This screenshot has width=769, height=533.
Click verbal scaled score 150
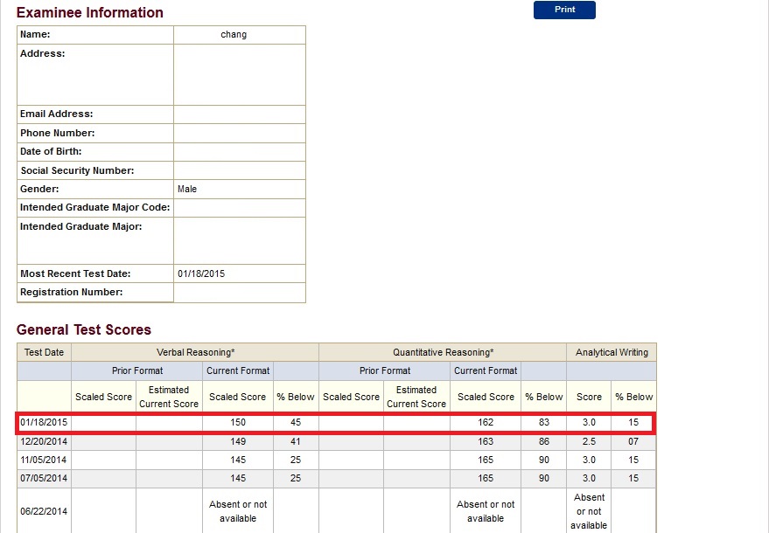coord(238,422)
